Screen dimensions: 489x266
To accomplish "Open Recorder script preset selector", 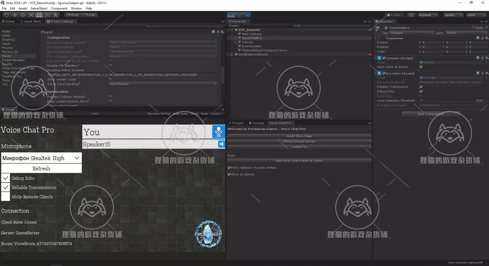I will click(x=482, y=73).
